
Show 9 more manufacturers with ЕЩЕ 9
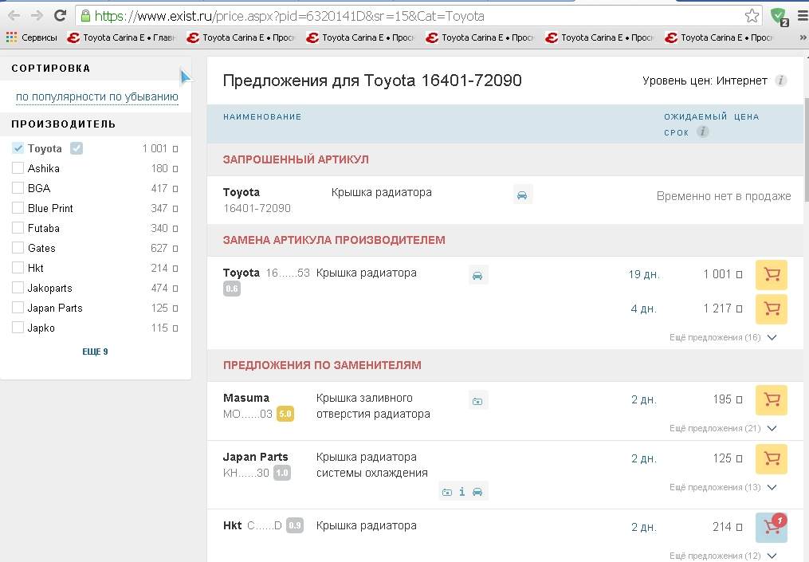click(x=95, y=352)
